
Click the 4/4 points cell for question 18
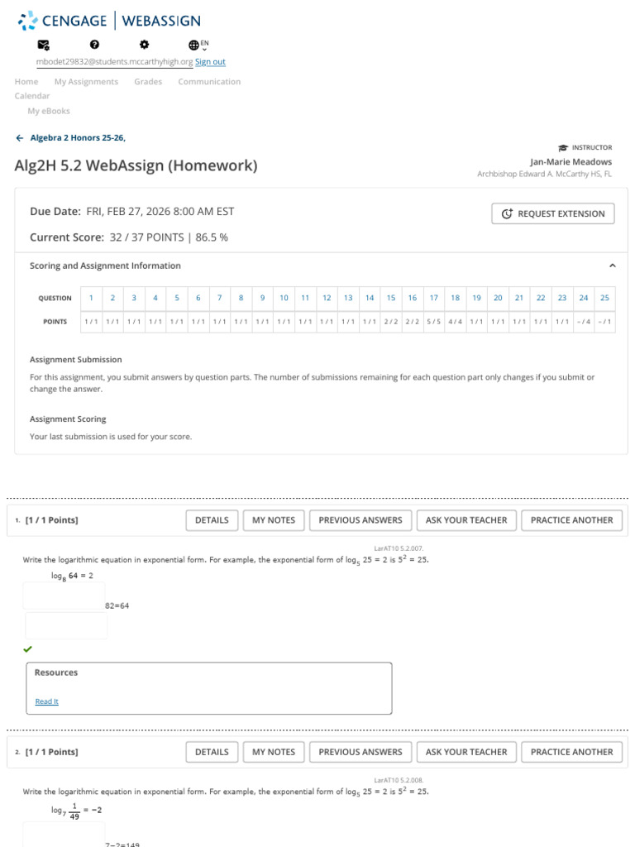456,322
